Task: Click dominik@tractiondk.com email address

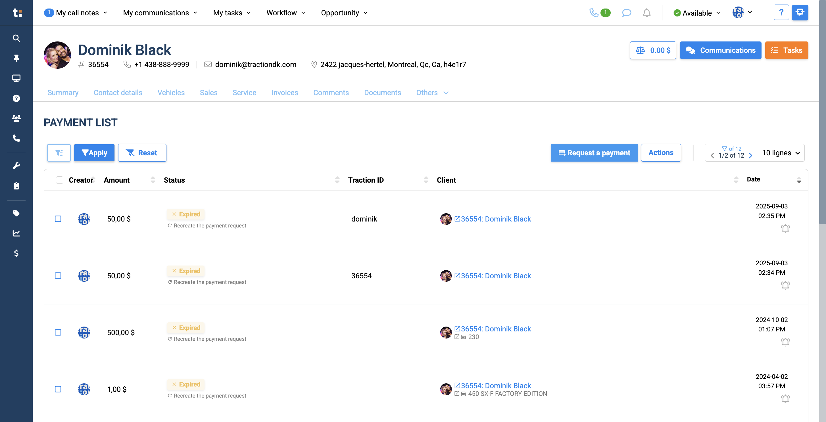Action: (x=256, y=64)
